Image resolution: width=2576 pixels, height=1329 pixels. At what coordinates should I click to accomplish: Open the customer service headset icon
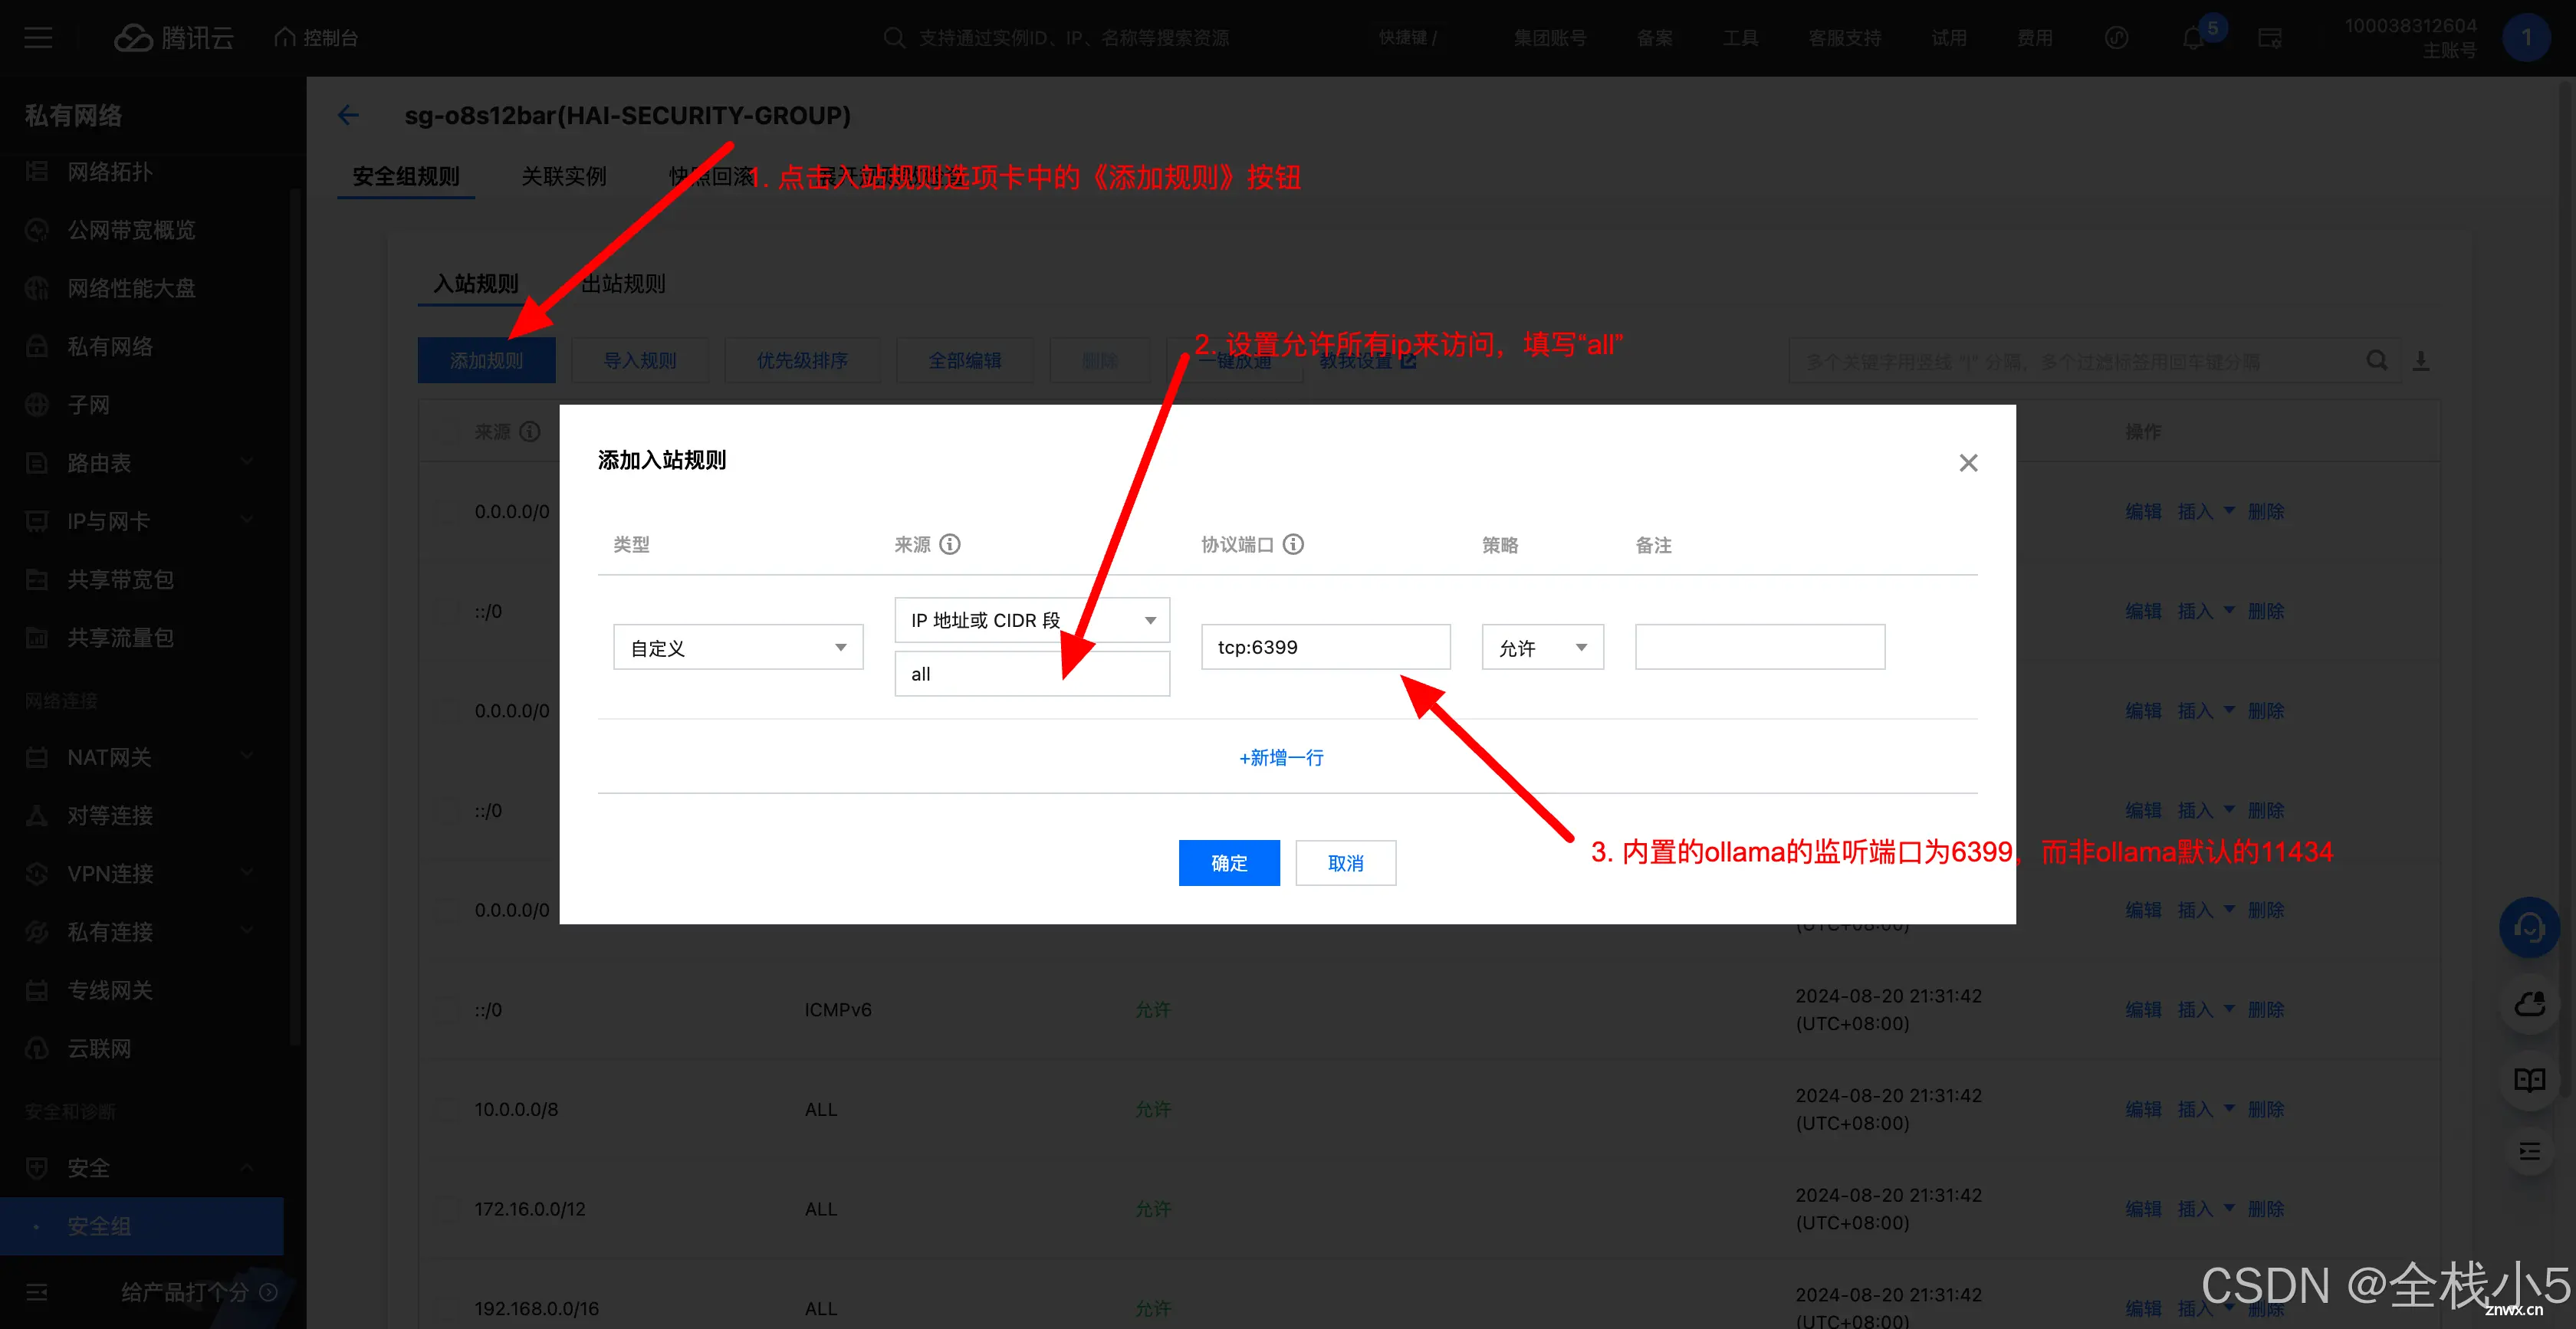(x=2529, y=928)
